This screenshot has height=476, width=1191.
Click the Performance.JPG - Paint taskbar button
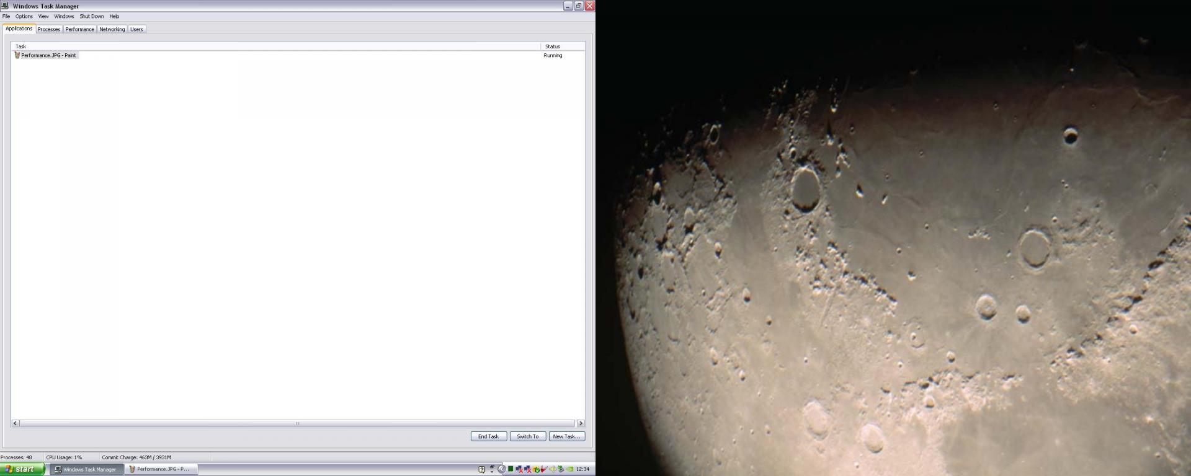[161, 469]
